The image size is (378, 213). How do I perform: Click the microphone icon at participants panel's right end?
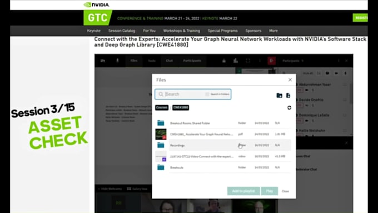[x=345, y=73]
